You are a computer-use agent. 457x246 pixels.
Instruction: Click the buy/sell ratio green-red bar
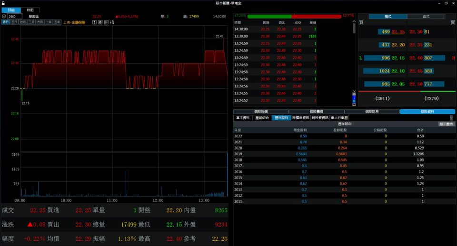click(x=294, y=16)
